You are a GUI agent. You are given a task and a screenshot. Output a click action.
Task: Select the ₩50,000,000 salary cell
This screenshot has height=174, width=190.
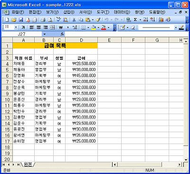tap(82, 117)
